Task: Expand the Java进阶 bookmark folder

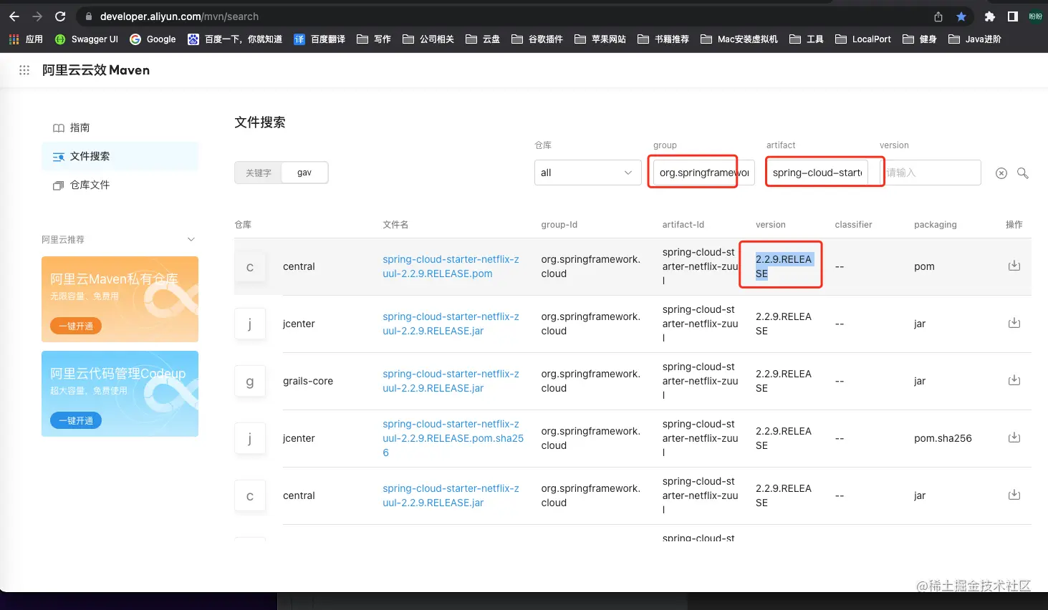Action: [x=975, y=39]
